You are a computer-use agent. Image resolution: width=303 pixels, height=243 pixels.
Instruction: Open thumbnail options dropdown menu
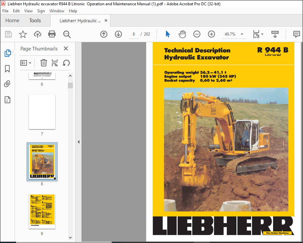(26, 63)
